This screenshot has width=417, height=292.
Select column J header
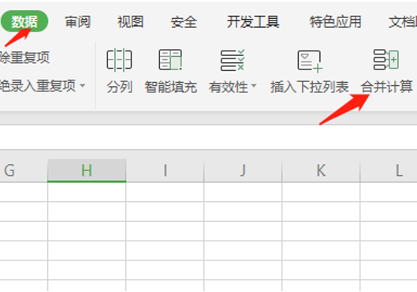tap(243, 170)
